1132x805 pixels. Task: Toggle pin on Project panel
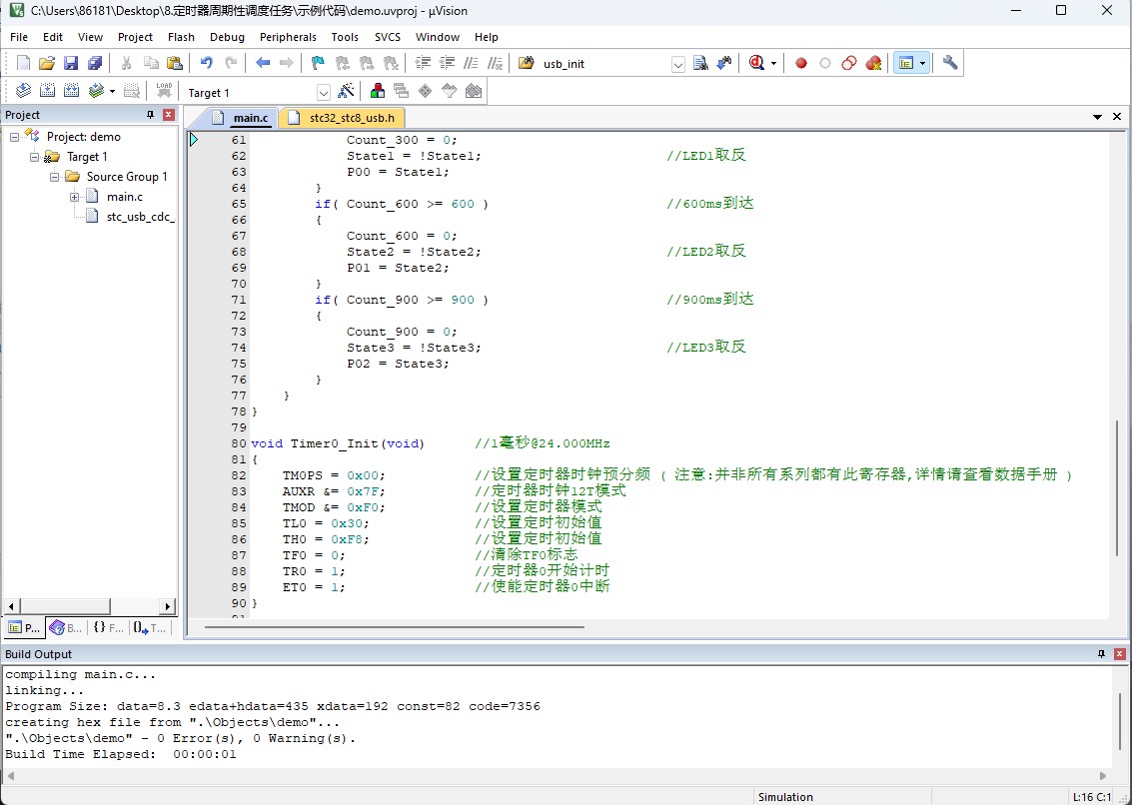pyautogui.click(x=150, y=115)
